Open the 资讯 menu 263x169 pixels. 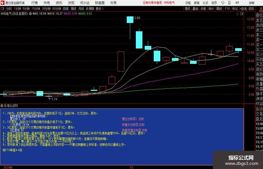[x=59, y=3]
